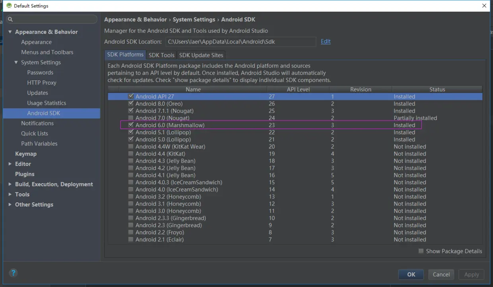Click the Android SDK Location path field

241,41
